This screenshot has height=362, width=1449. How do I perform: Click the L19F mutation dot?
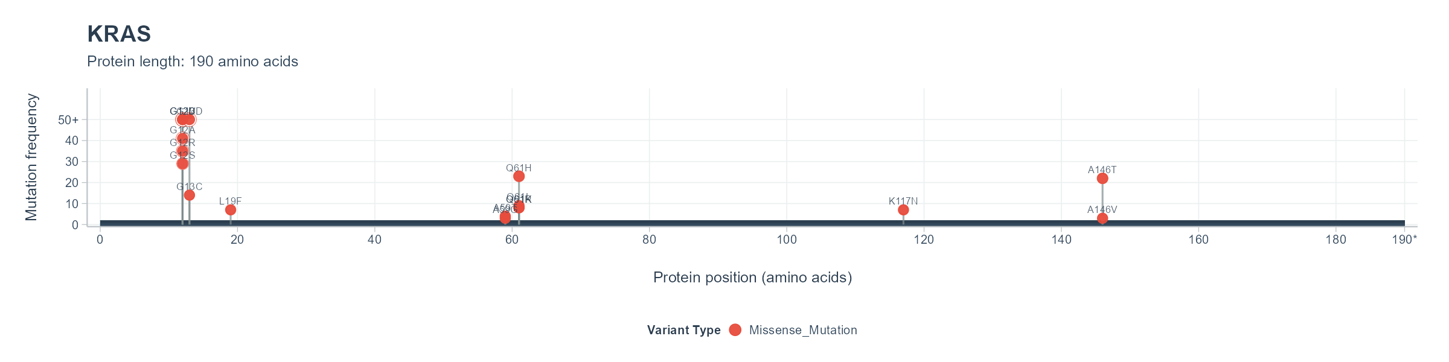pos(231,210)
